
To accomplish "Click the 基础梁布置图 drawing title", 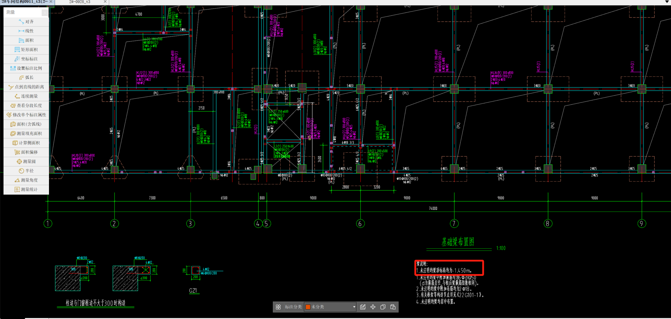I will click(458, 242).
